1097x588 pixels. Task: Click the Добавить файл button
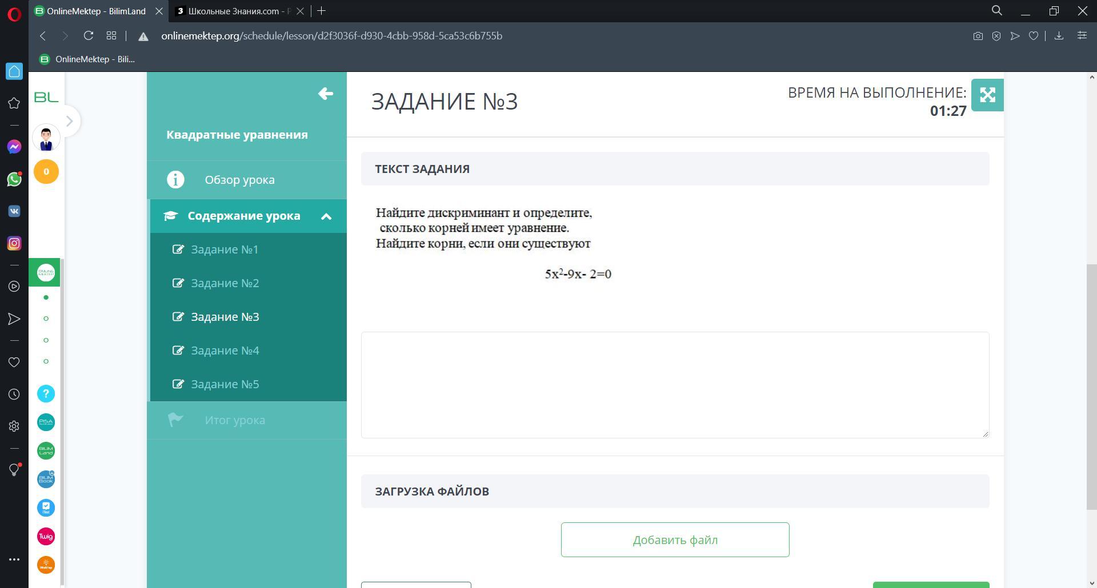(675, 539)
